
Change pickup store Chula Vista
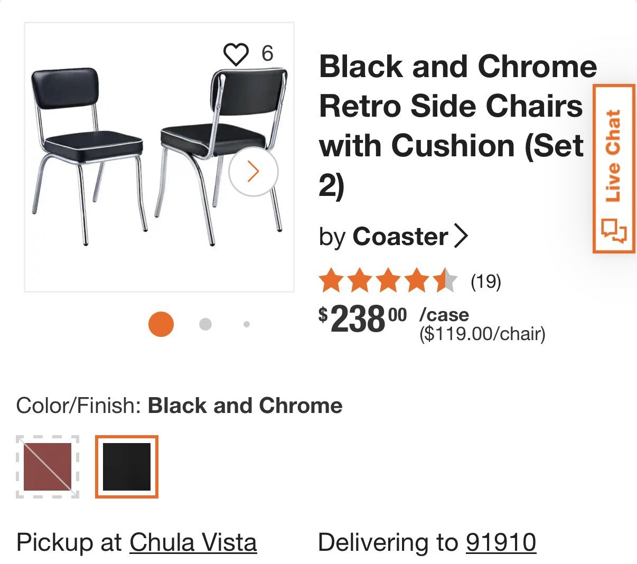tap(193, 542)
